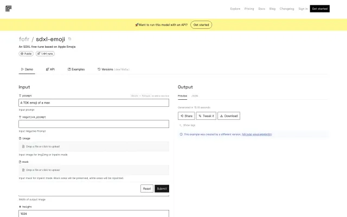Select the Preview output tab
This screenshot has width=347, height=217.
pos(183,95)
